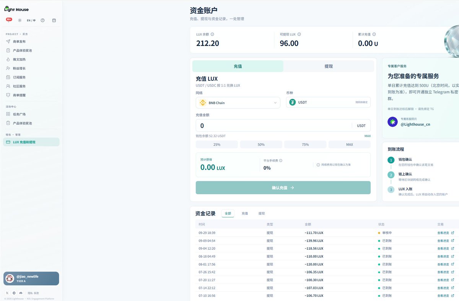Click info icon beside 平台手续费

[281, 161]
